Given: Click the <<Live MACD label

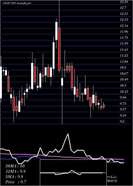Looking at the screenshot, I should (x=112, y=179).
